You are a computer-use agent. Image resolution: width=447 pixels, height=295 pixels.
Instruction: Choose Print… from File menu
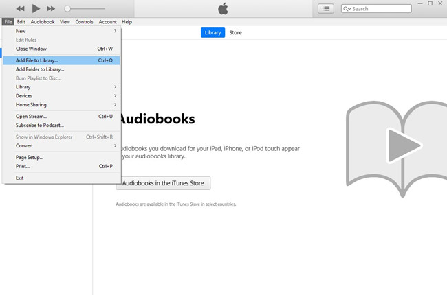point(61,166)
